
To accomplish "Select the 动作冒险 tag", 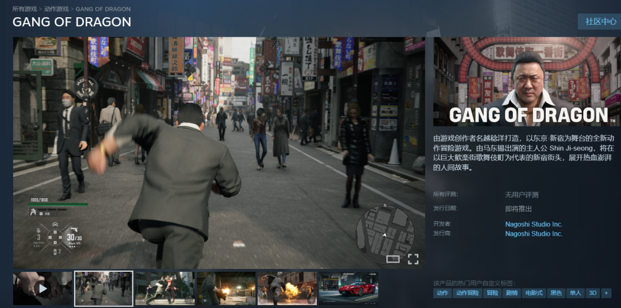I will [467, 293].
